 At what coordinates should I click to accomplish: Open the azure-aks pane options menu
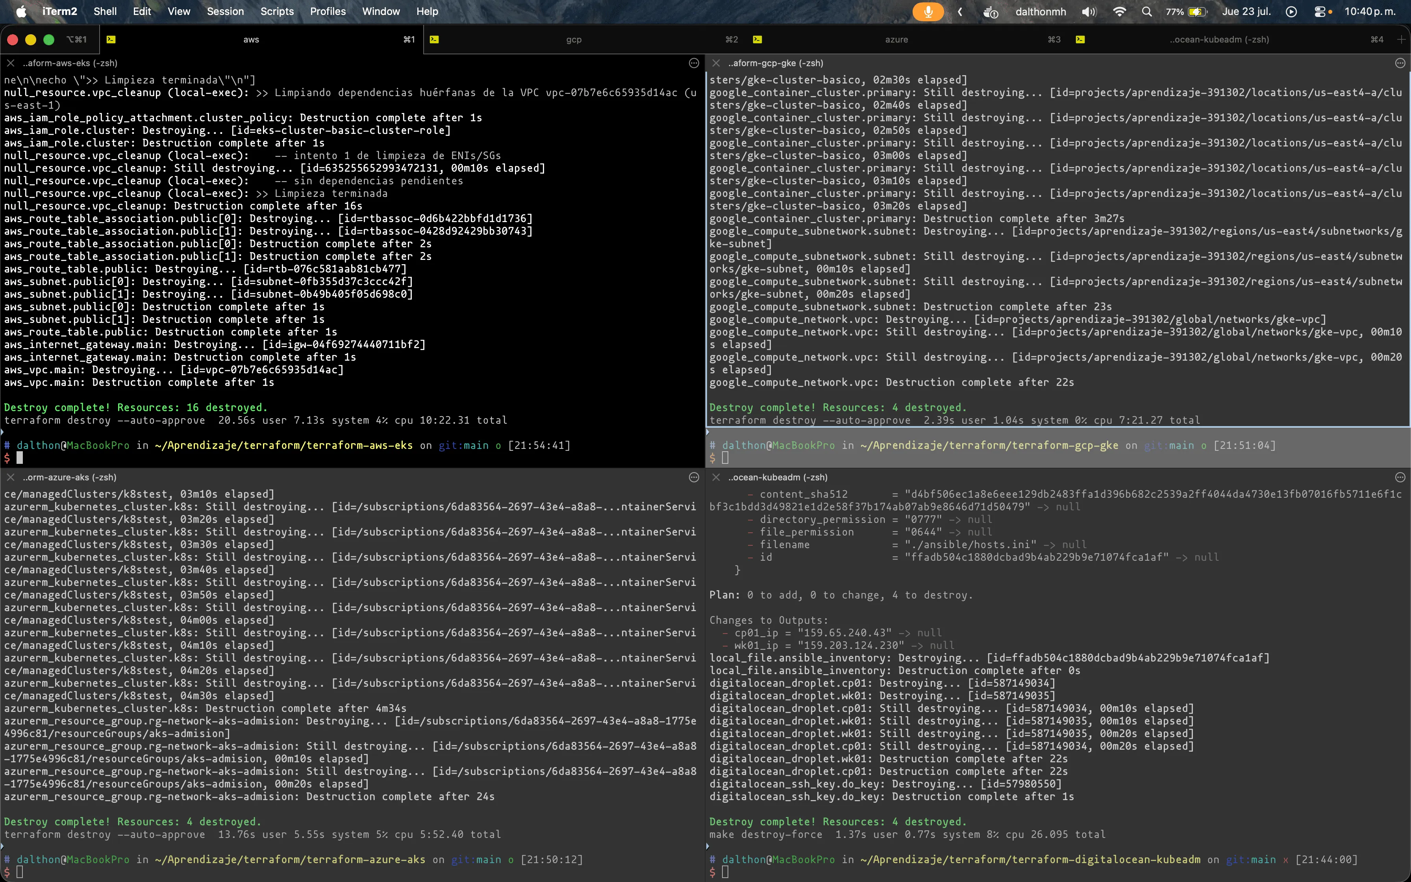click(694, 477)
